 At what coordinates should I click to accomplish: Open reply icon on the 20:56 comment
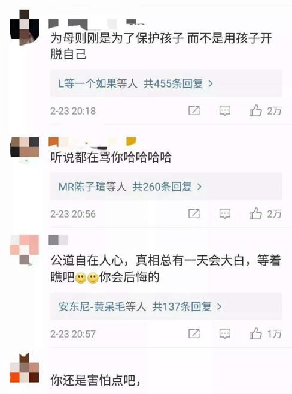(x=225, y=213)
